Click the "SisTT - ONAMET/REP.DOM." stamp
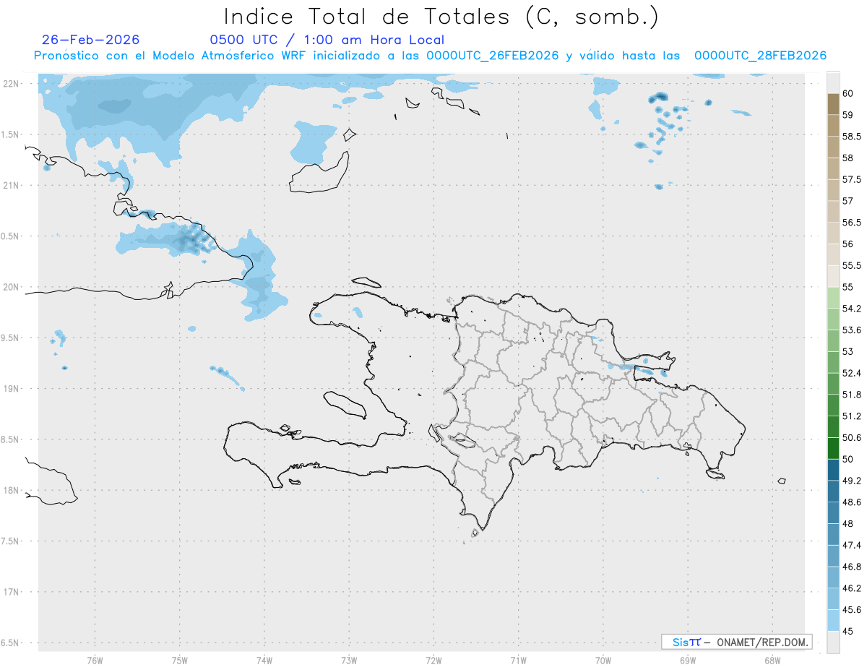This screenshot has height=670, width=867. click(x=736, y=642)
